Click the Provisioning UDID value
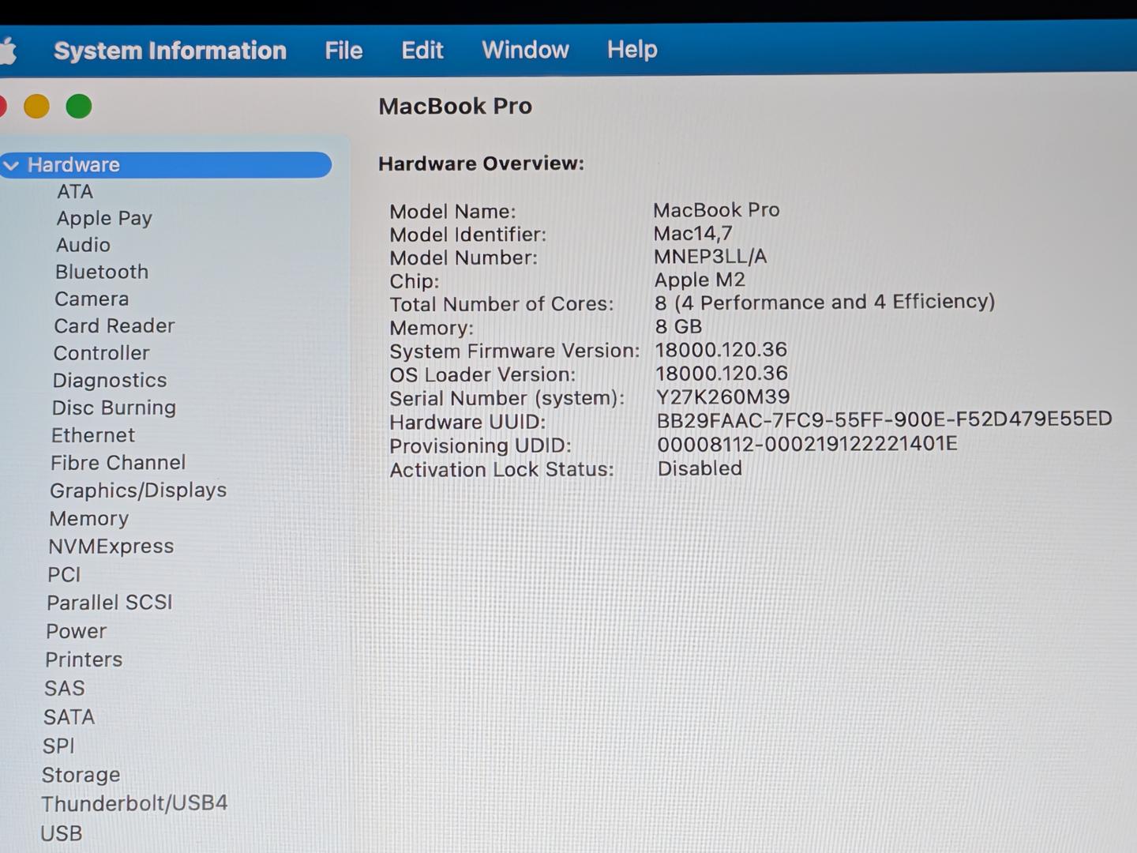1137x853 pixels. pos(807,444)
